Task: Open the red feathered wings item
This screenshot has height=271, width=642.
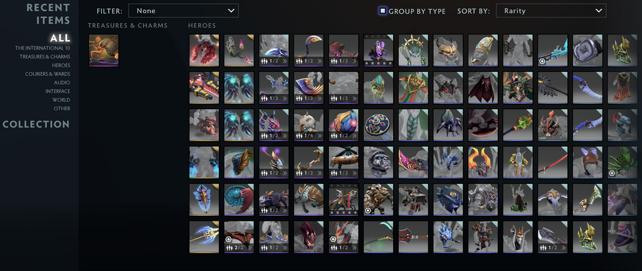Action: click(204, 50)
